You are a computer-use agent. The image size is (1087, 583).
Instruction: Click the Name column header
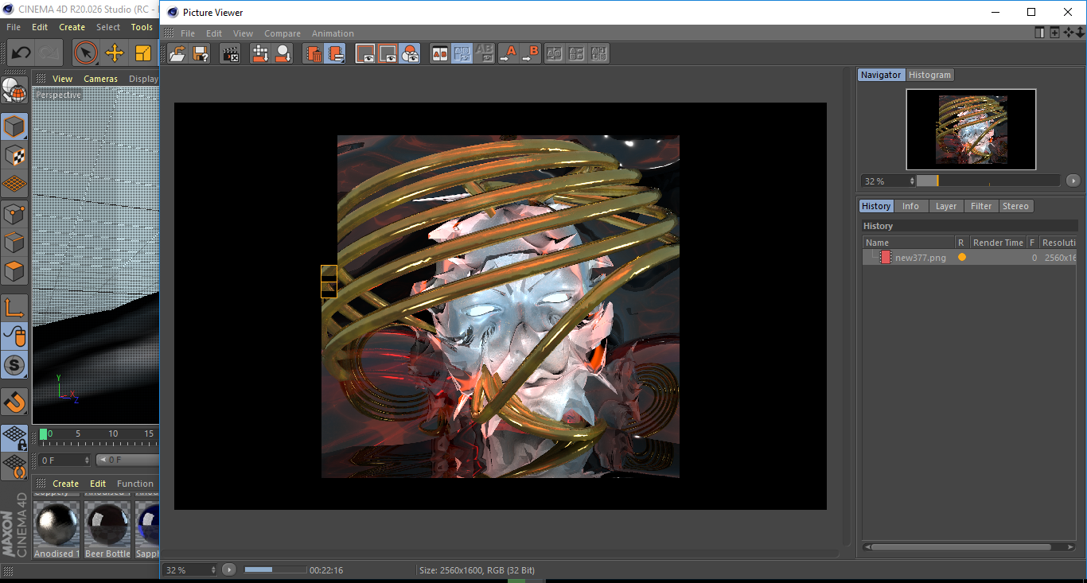[x=909, y=243]
